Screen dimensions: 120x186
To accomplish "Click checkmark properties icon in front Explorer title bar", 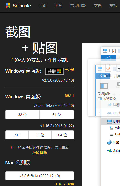I will tap(108, 69).
